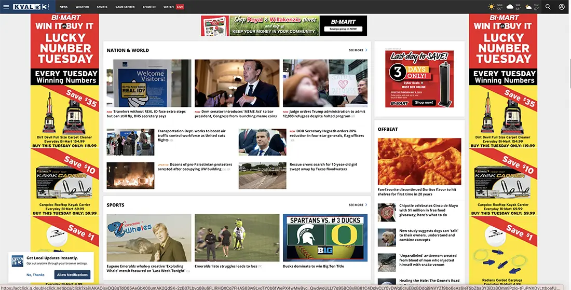Click KVAL icon in notification popup

(17, 261)
